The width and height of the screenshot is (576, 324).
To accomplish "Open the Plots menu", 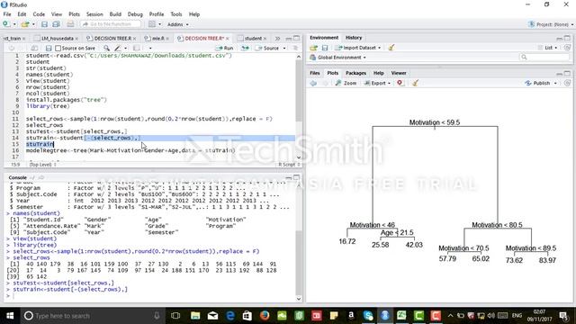I will click(x=74, y=14).
